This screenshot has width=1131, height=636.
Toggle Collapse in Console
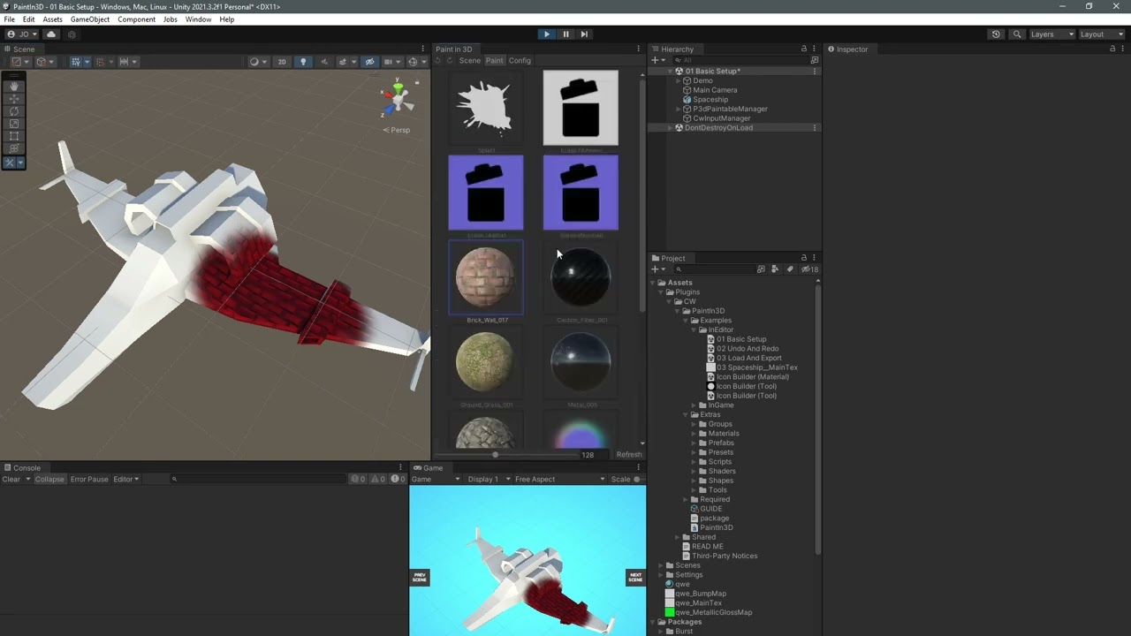(x=49, y=479)
